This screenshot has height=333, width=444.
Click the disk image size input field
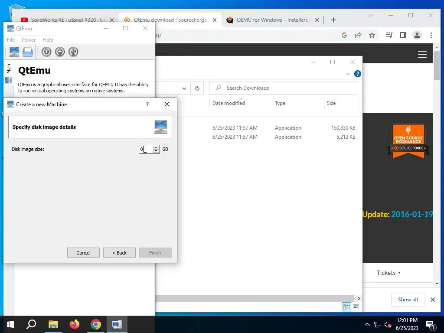[x=146, y=149]
